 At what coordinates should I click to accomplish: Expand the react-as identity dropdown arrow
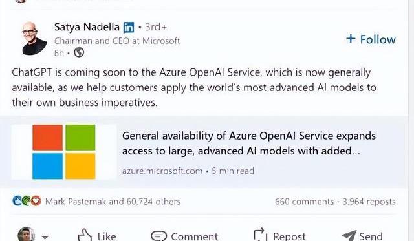[x=45, y=237]
